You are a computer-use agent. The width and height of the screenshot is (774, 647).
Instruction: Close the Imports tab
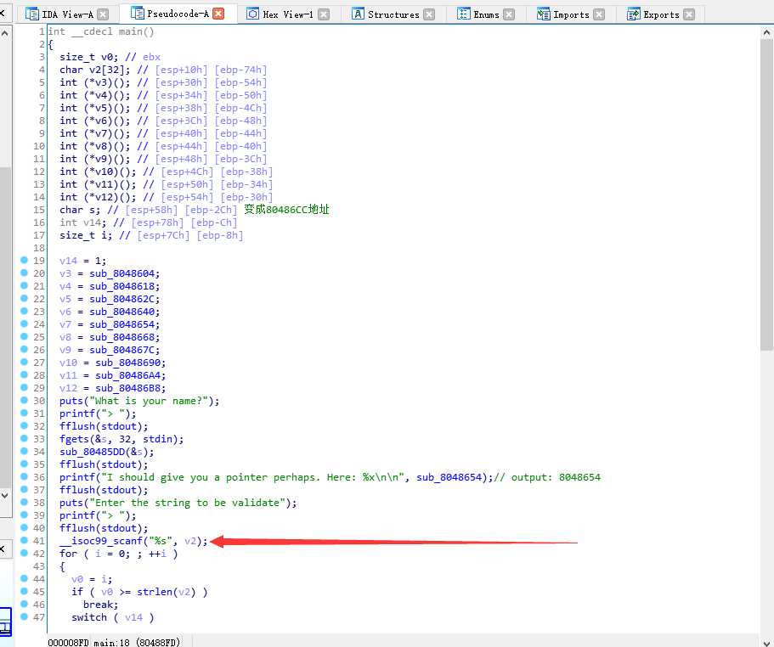pos(599,14)
